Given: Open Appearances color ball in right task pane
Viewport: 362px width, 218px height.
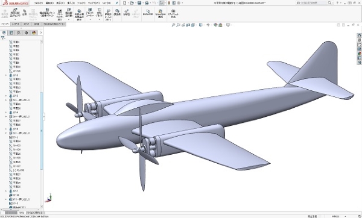Looking at the screenshot, I should pos(359,54).
